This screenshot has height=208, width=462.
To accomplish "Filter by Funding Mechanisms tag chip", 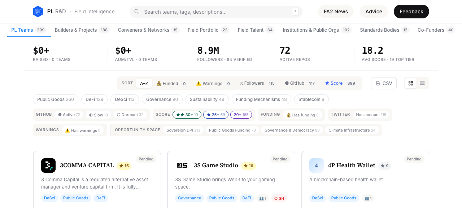I will (262, 99).
